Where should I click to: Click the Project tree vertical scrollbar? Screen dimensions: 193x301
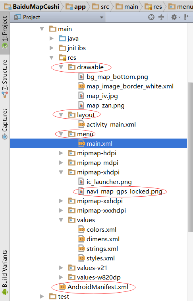tap(190, 157)
